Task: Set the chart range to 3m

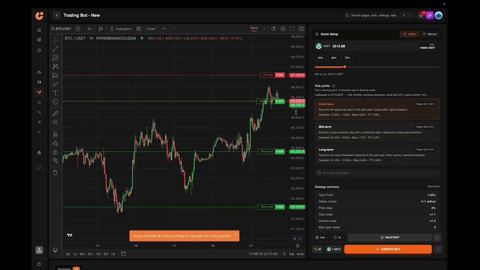Action: coord(90,254)
